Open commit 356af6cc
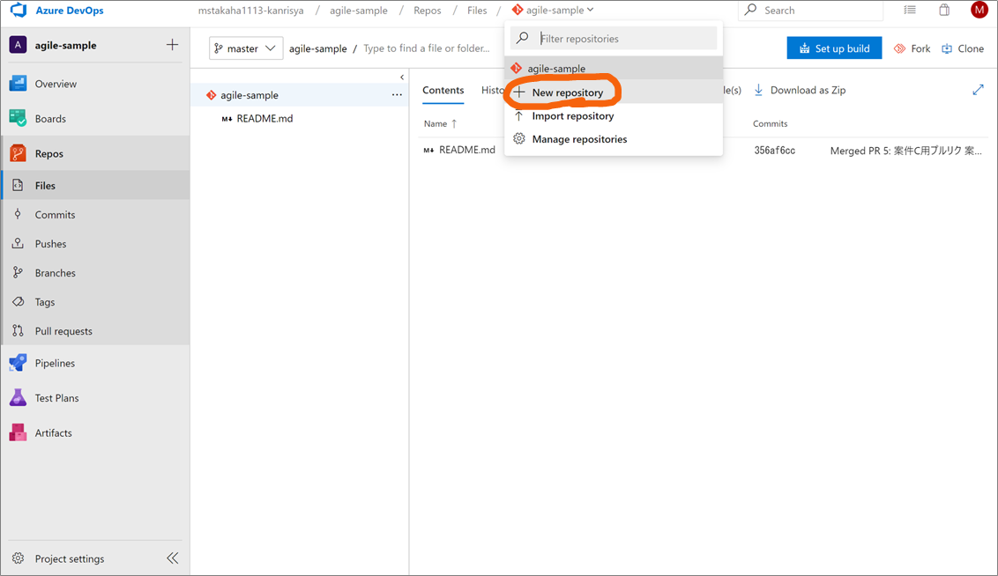Screen dimensions: 998x576 coord(774,151)
